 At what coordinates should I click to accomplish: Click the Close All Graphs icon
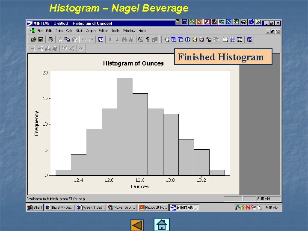click(x=249, y=39)
